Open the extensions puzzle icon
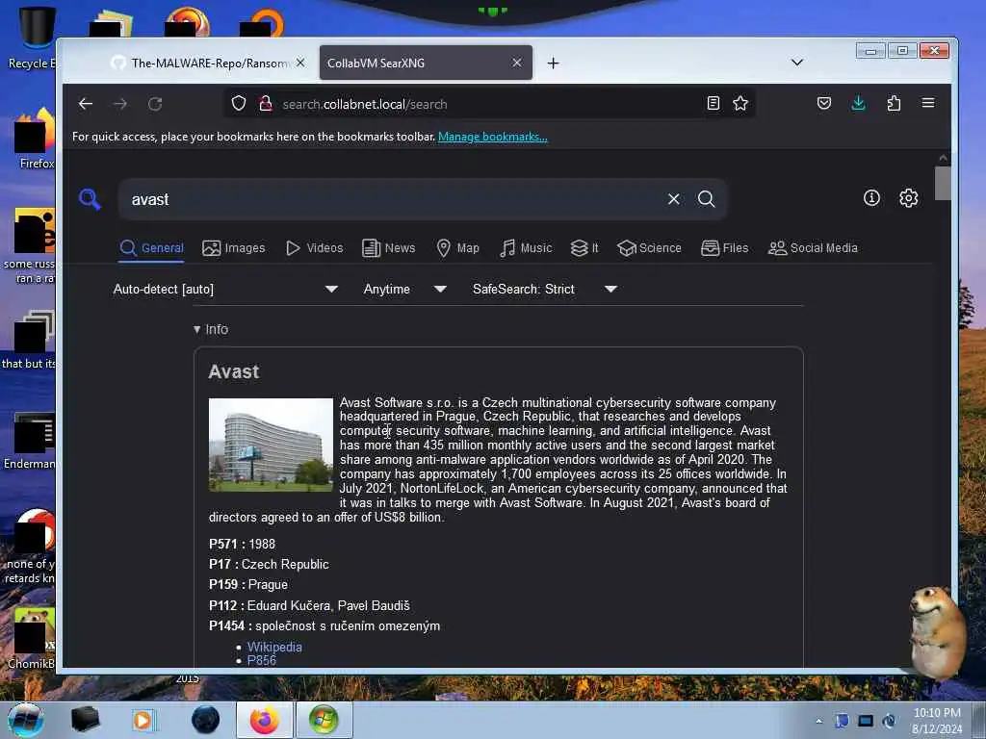The height and width of the screenshot is (739, 986). pyautogui.click(x=894, y=103)
